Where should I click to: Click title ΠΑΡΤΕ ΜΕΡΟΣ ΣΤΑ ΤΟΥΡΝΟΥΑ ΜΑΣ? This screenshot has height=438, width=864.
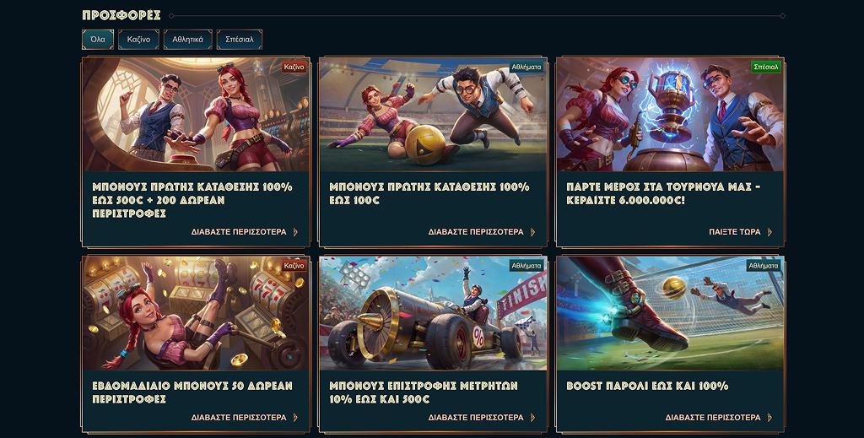663,193
